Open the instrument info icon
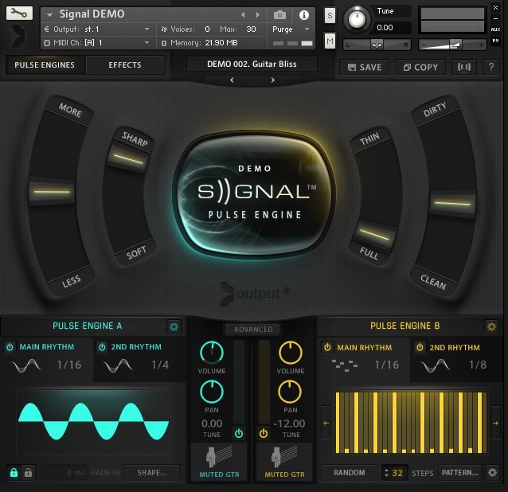The width and height of the screenshot is (508, 492). click(x=304, y=15)
